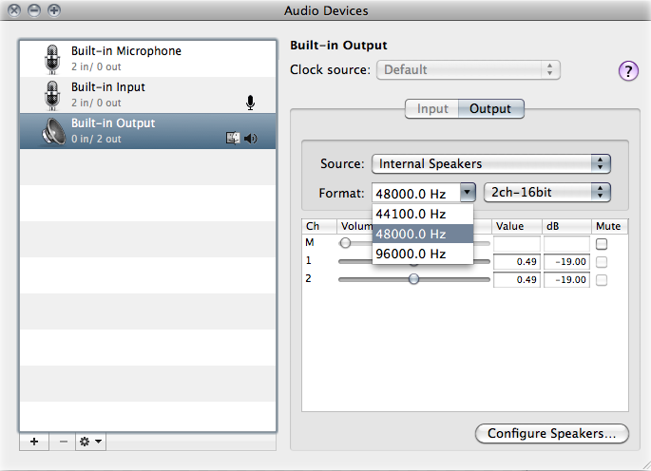The image size is (651, 471).
Task: Toggle Mute checkbox for channel 2
Action: (x=602, y=280)
